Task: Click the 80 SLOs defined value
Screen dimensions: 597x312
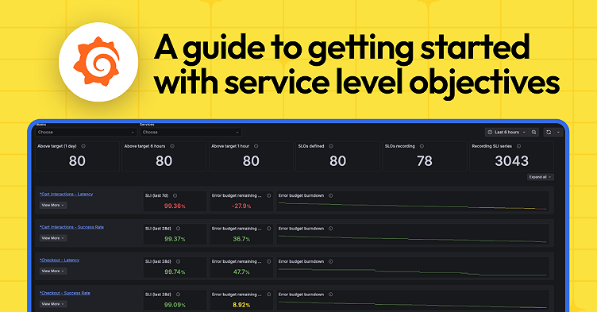Action: pyautogui.click(x=337, y=161)
